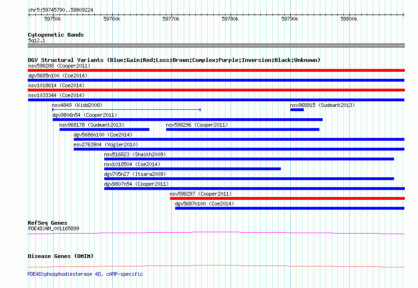Click the nsv968915 (Sudmant2013) text label

click(322, 105)
